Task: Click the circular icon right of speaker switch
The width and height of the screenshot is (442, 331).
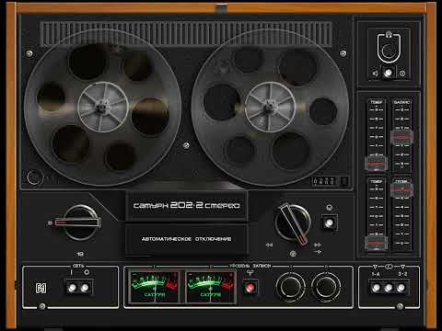Action: point(402,74)
